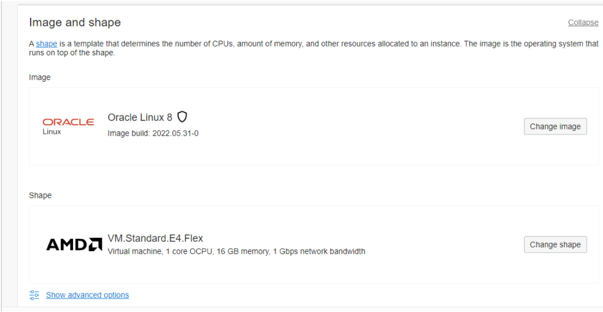Click the sliders icon beside Show advanced options

point(34,295)
